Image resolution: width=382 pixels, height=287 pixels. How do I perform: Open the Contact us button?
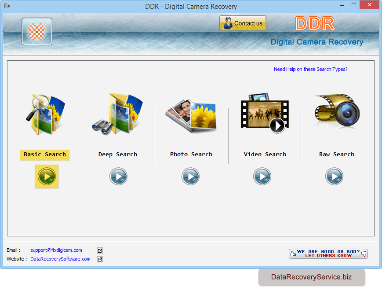(243, 23)
